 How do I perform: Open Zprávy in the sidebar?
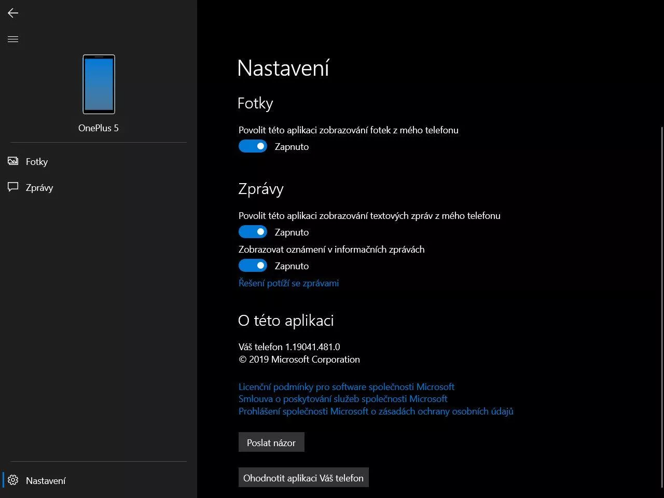coord(99,187)
